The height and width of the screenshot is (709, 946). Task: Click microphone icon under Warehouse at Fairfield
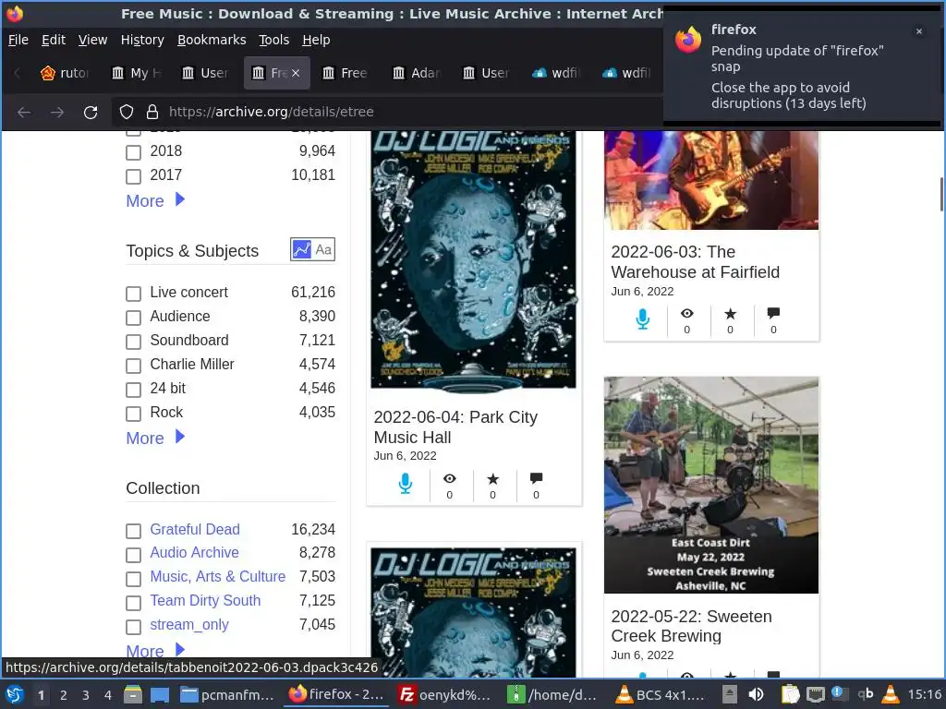pos(643,318)
